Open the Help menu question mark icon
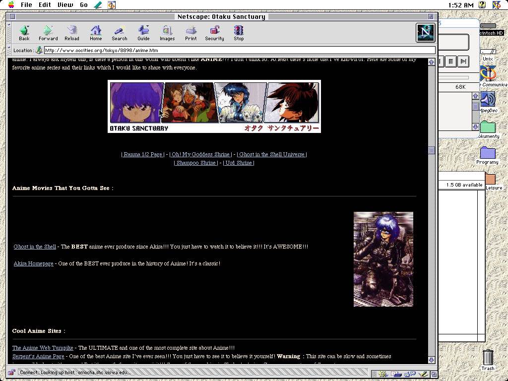This screenshot has height=381, width=508. [482, 4]
